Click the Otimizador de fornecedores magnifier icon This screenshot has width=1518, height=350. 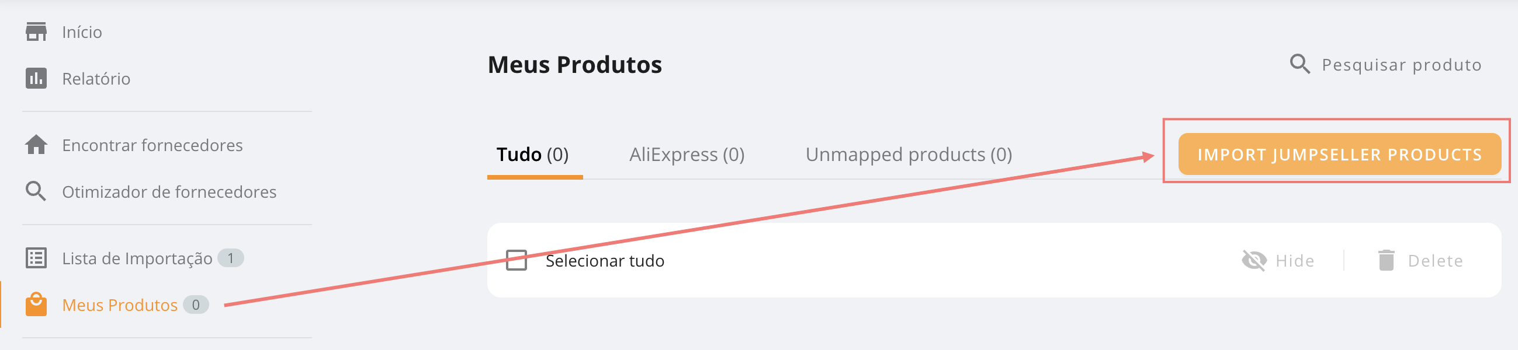pos(36,191)
